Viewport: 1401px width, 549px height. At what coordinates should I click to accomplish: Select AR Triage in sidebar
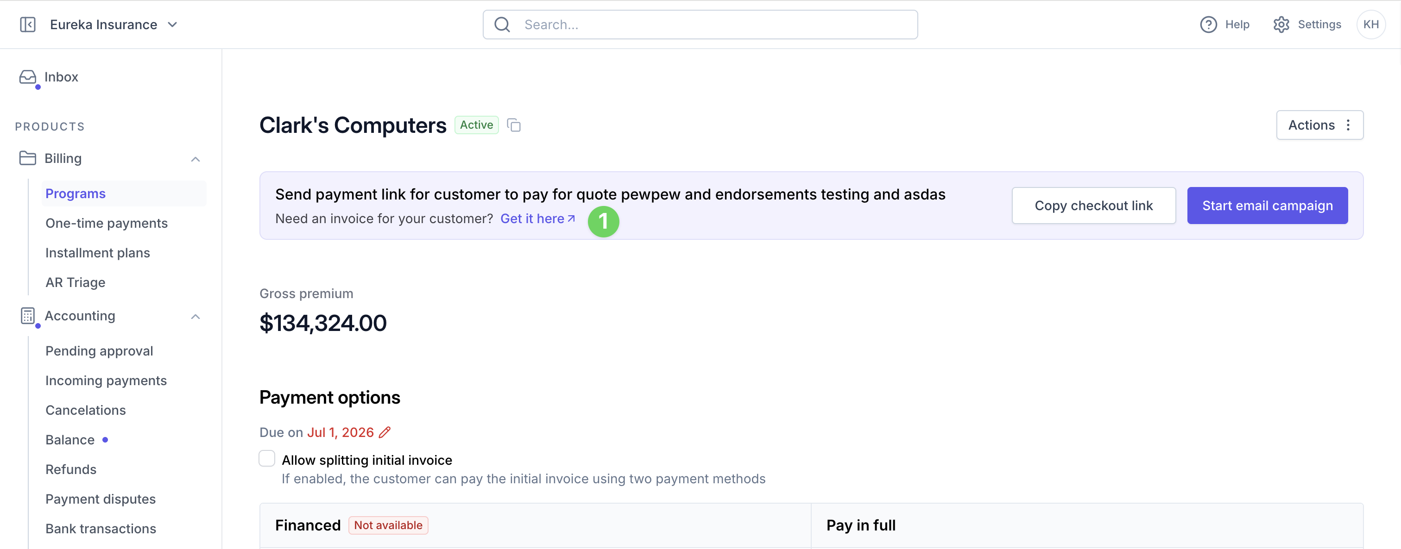pos(76,283)
